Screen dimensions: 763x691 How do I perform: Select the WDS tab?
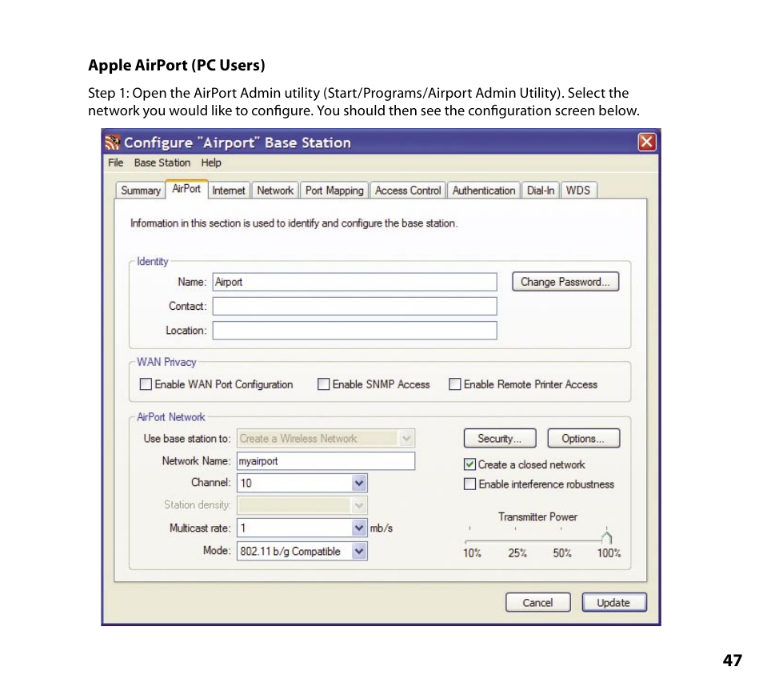click(578, 191)
